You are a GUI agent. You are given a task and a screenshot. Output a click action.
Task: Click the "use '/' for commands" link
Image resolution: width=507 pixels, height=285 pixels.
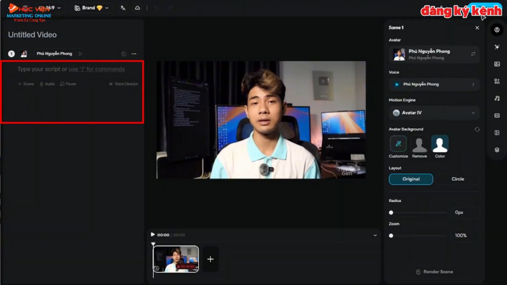click(98, 69)
